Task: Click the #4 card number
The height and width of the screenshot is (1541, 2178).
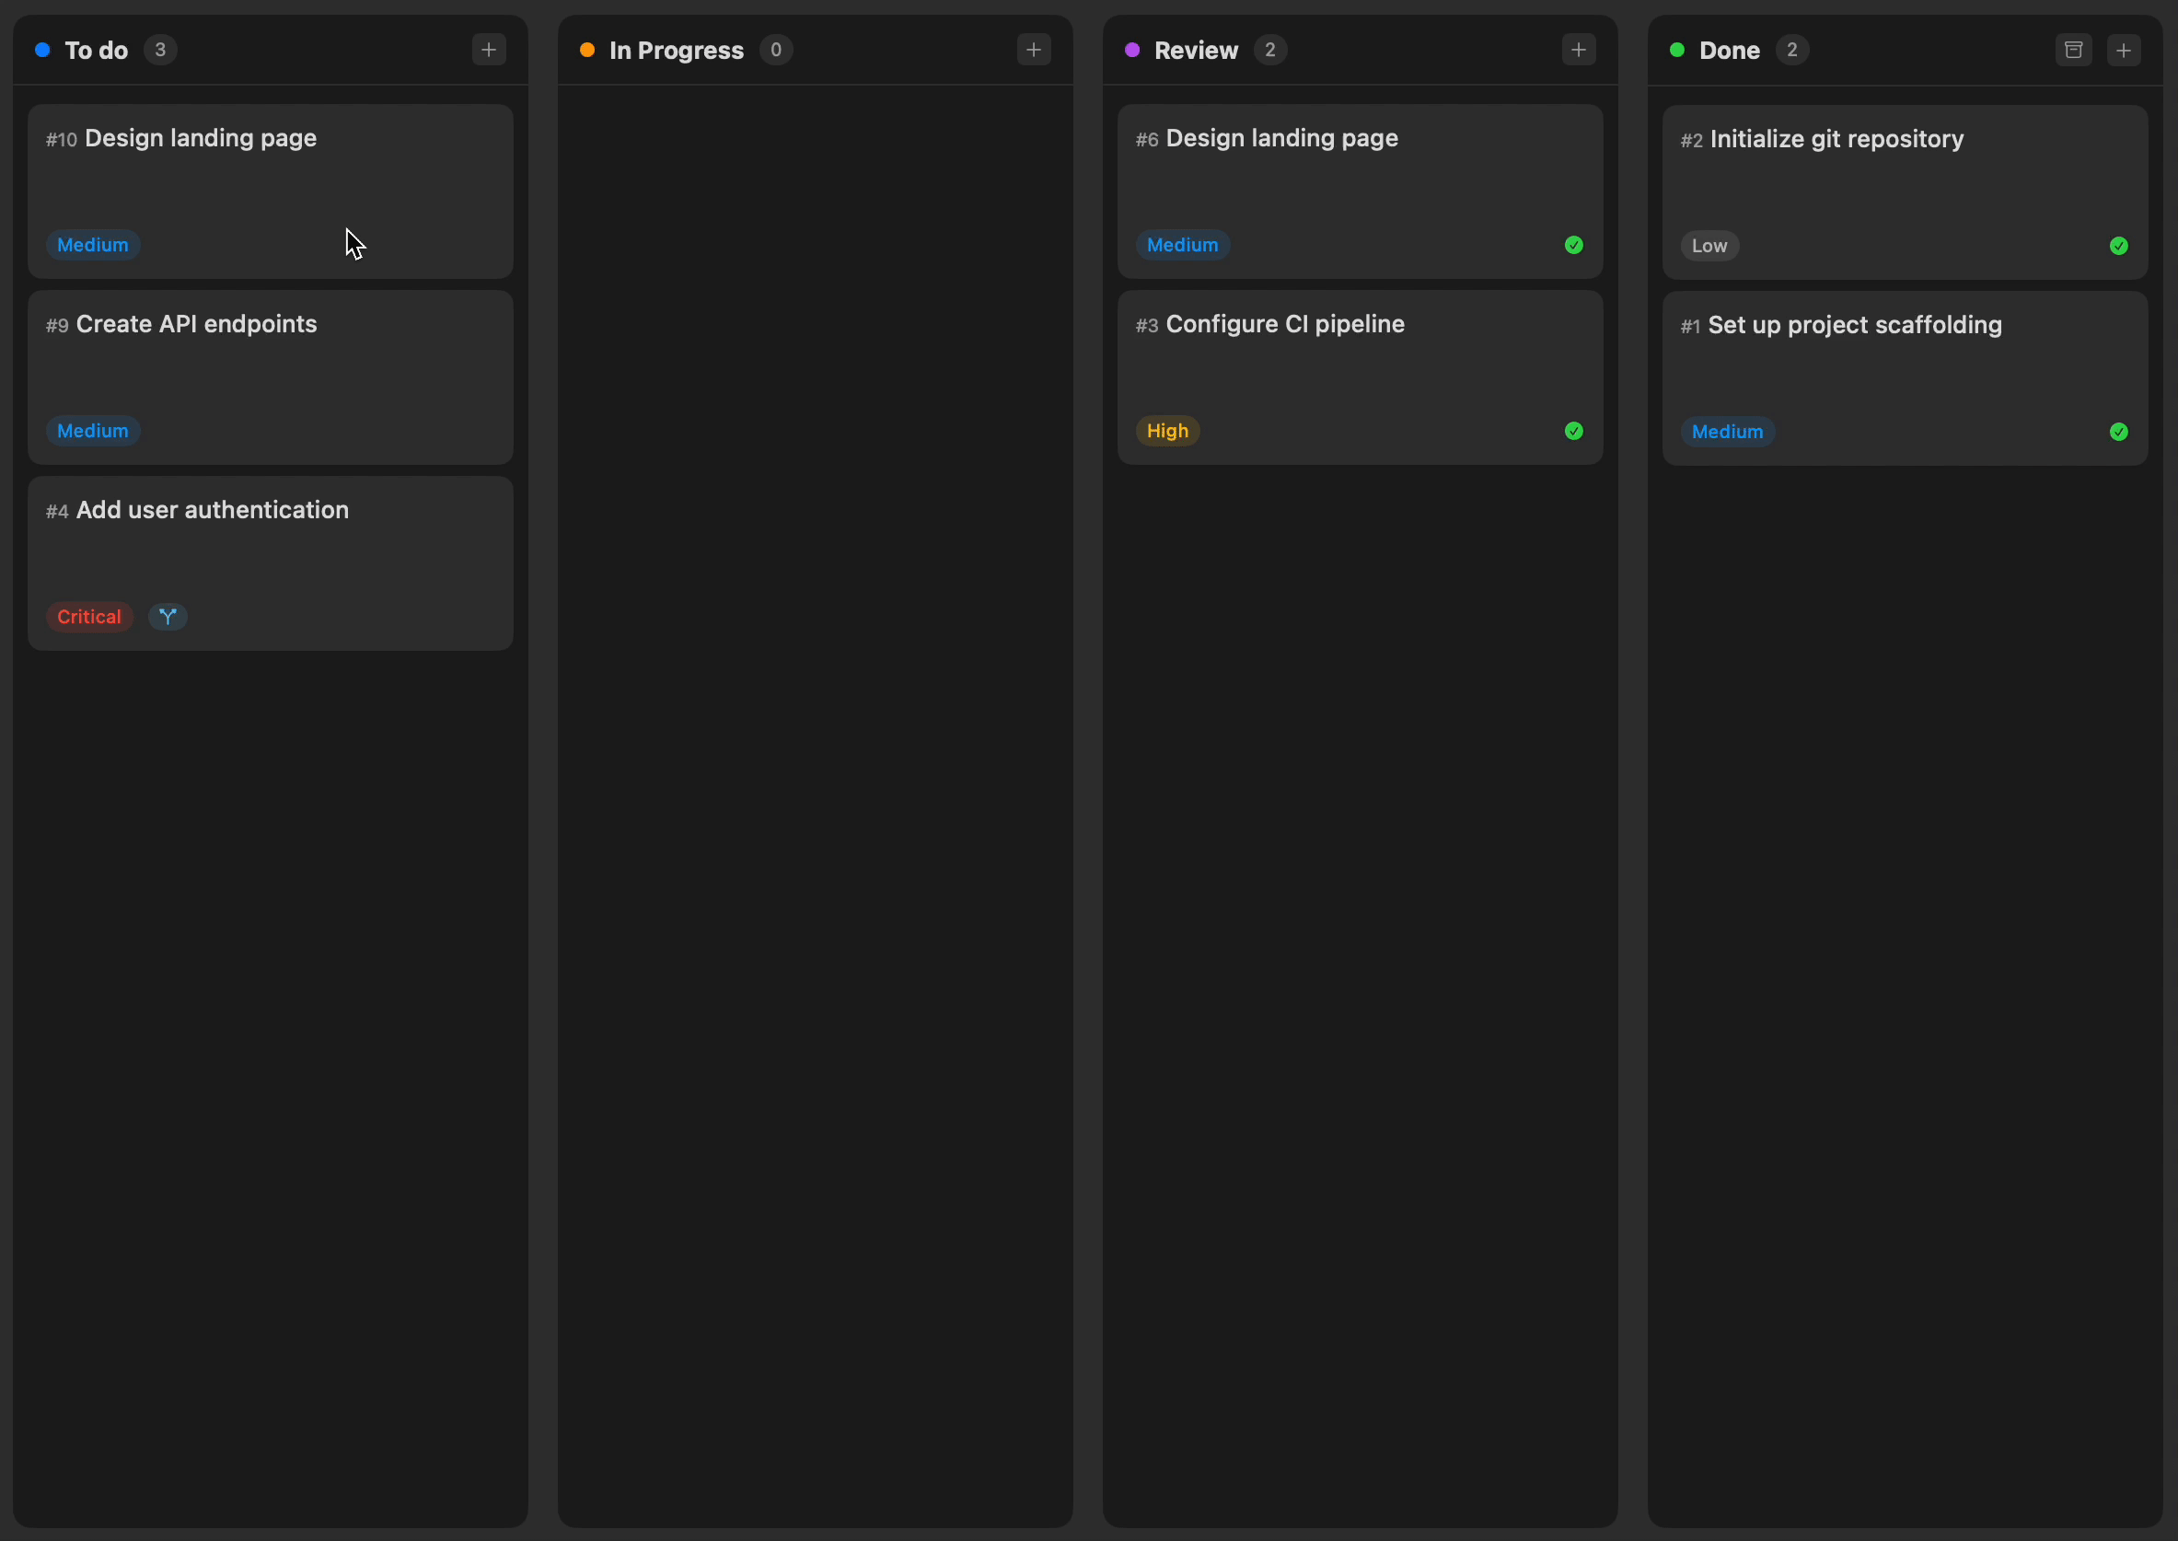Action: (x=57, y=512)
